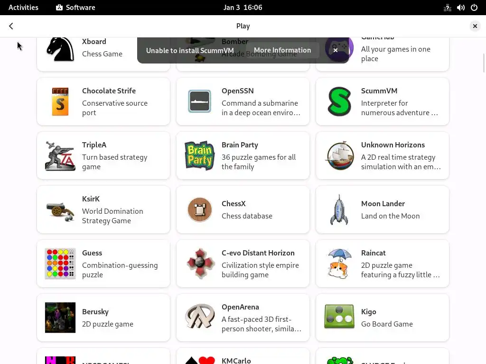This screenshot has height=364, width=486.
Task: Open the Brain Party app icon
Action: coord(200,155)
